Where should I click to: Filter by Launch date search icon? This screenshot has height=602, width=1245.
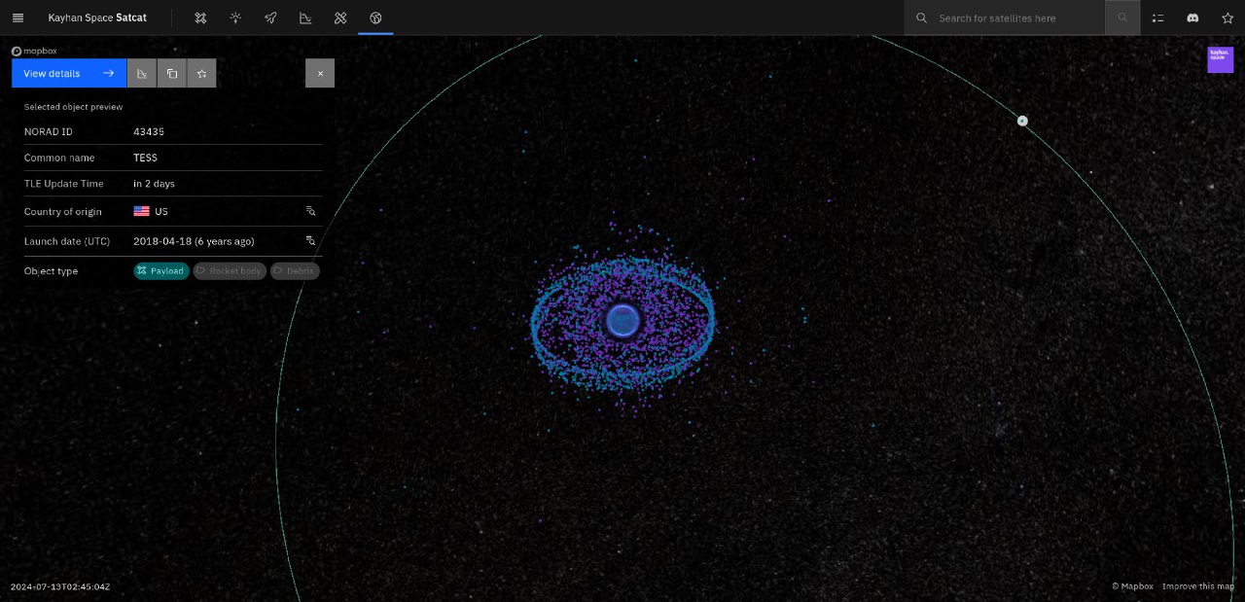pos(311,240)
